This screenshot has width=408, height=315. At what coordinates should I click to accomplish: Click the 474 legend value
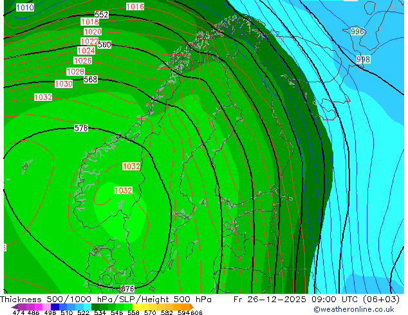(19, 312)
